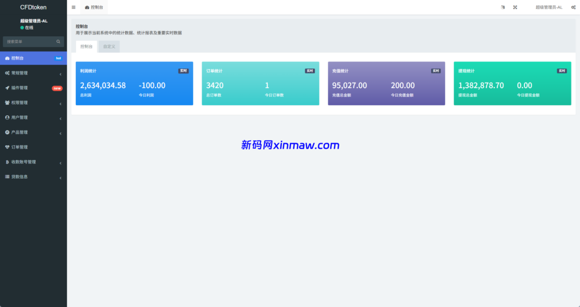Focus the 搜索菜单 search field
The image size is (580, 307).
pyautogui.click(x=33, y=42)
